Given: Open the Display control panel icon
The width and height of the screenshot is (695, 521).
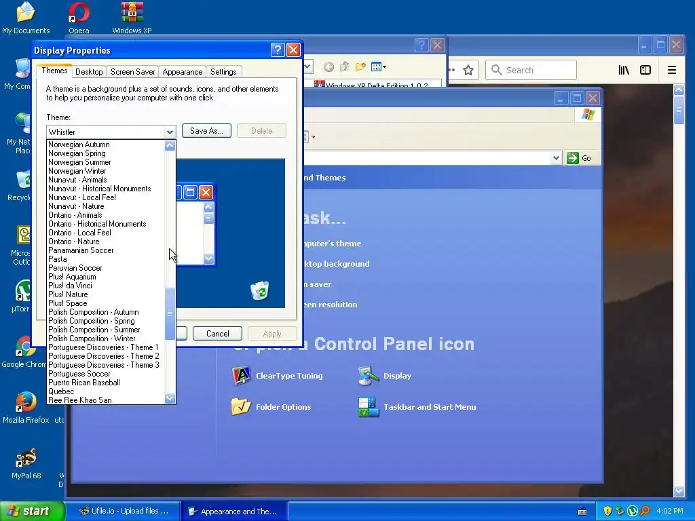Looking at the screenshot, I should click(385, 376).
